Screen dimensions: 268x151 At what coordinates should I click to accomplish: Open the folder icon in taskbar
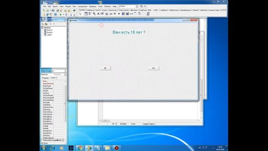click(x=107, y=148)
